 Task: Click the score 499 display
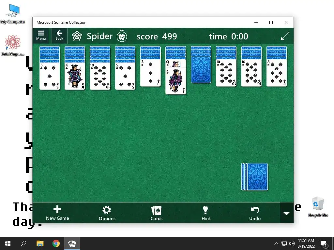pyautogui.click(x=157, y=36)
